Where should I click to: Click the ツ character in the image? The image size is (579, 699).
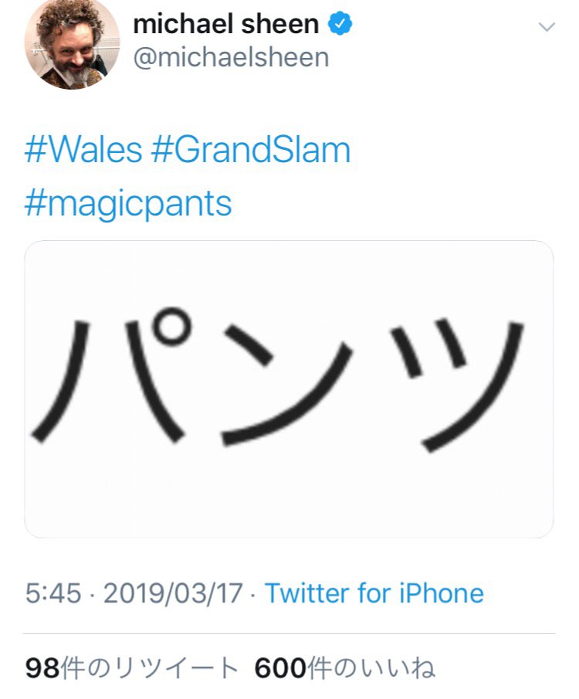click(x=456, y=385)
